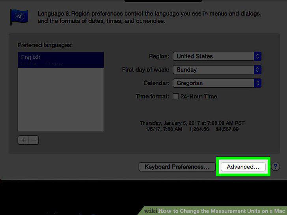The height and width of the screenshot is (215, 287).
Task: Click empty area of preferred languages list
Action: point(61,100)
